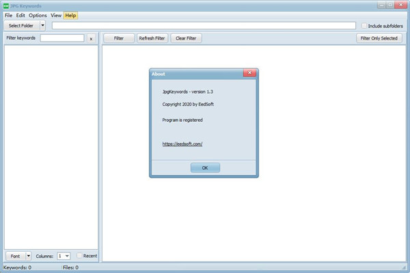Click the 'Program is registered' text
Viewport: 410px width, 273px height.
182,120
